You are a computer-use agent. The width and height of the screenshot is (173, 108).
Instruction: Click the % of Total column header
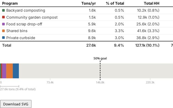click(115, 4)
